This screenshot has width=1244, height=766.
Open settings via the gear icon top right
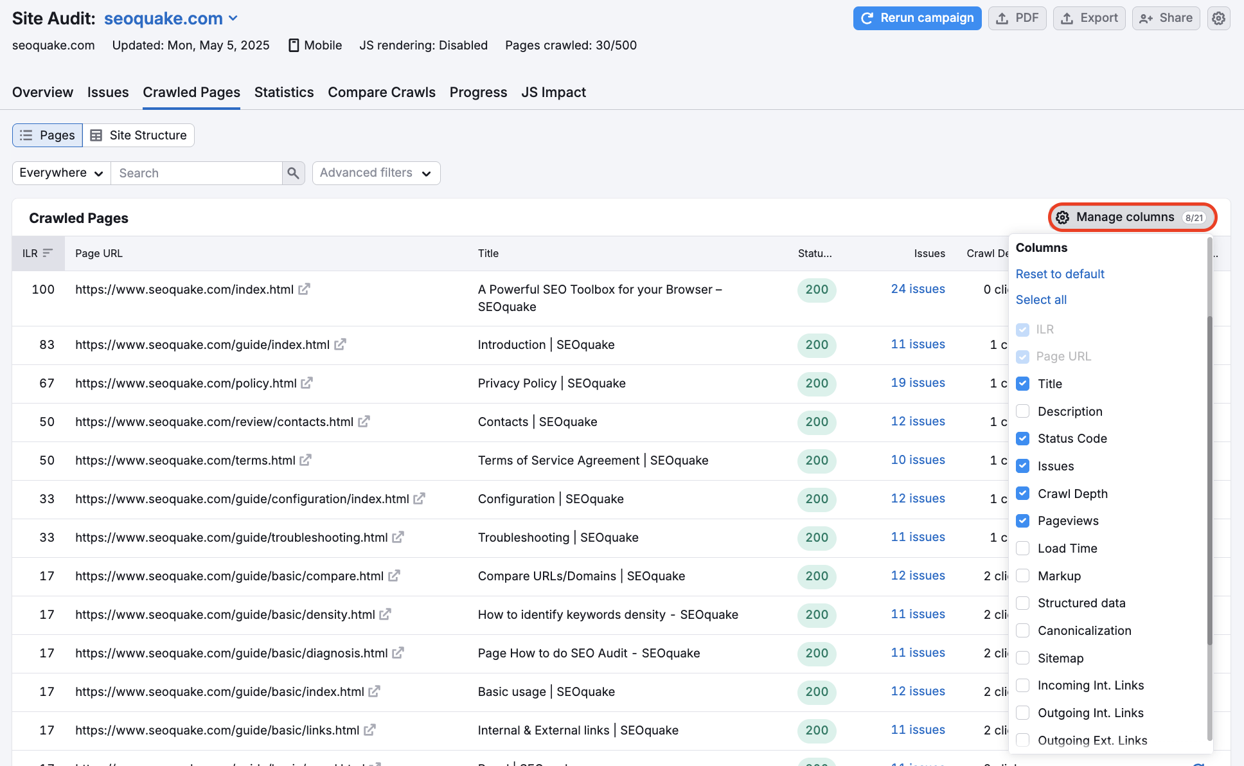(1219, 18)
